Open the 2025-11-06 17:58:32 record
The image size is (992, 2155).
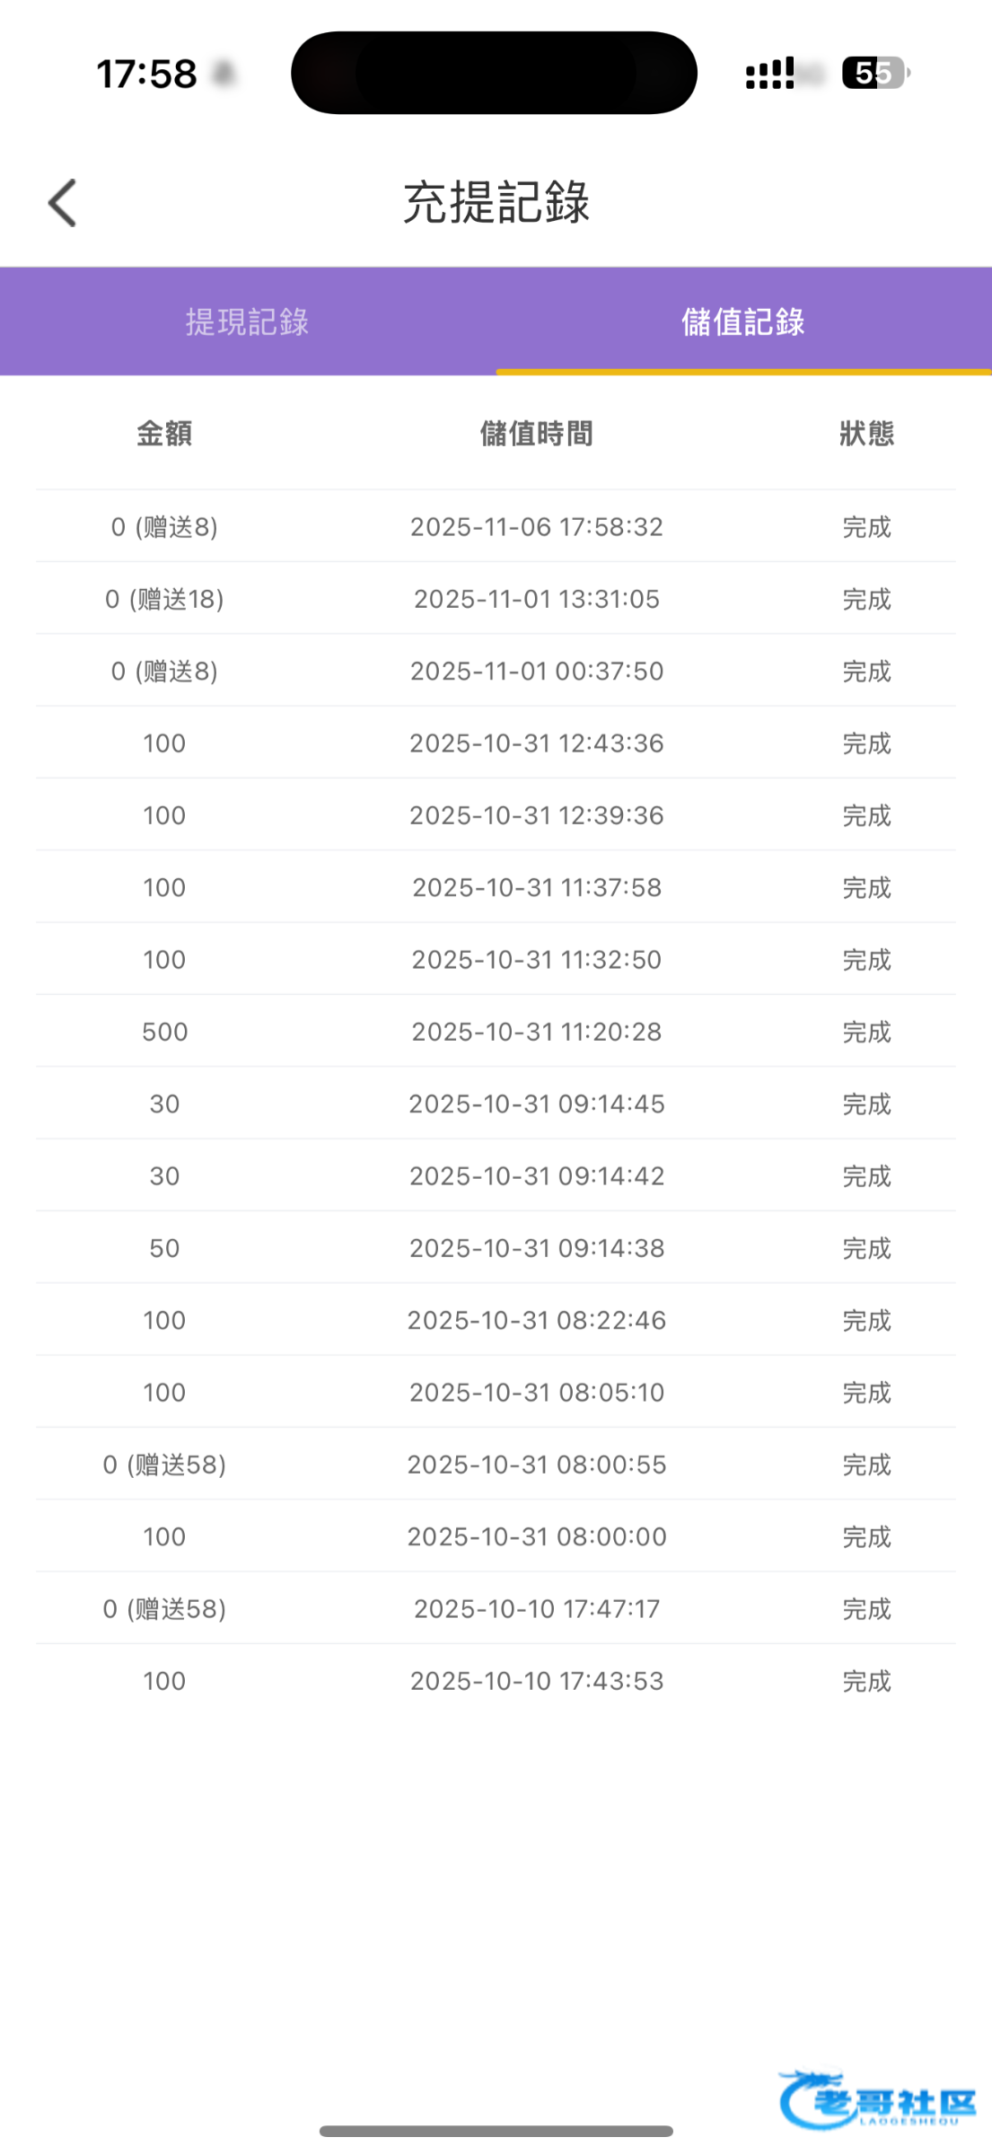[x=536, y=527]
